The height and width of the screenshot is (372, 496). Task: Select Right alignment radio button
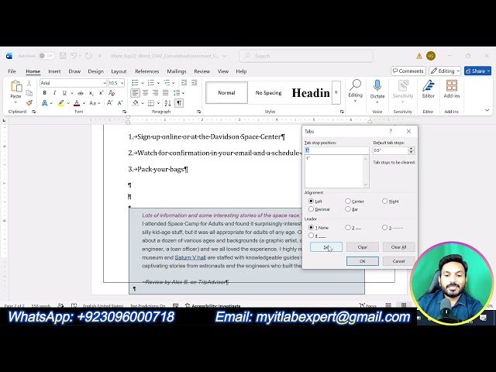click(384, 201)
